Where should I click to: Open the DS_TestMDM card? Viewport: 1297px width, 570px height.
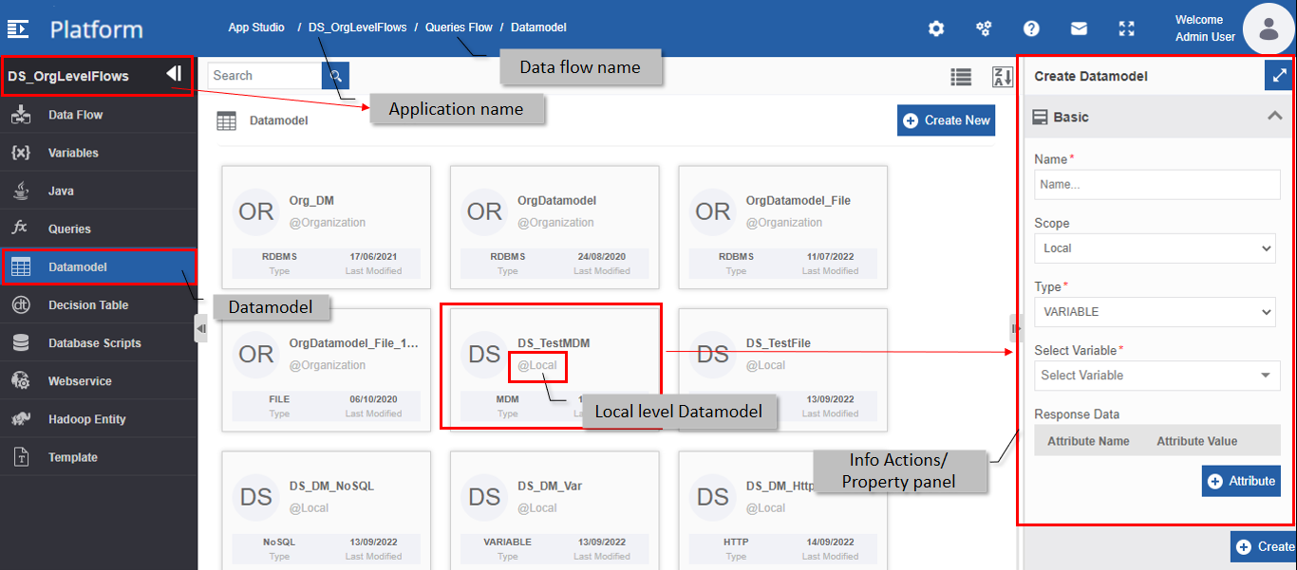coord(555,370)
